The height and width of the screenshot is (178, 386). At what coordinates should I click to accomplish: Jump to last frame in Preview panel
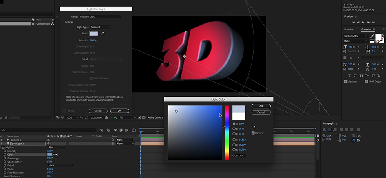[x=374, y=22]
